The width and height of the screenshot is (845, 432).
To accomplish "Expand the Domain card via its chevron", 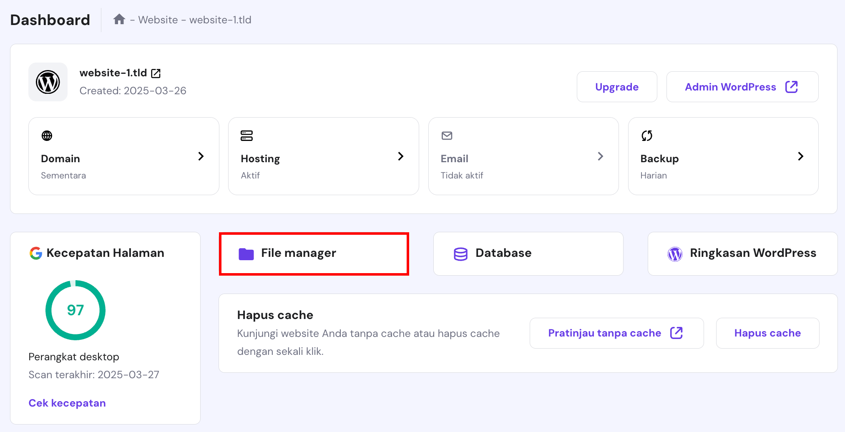I will (201, 156).
